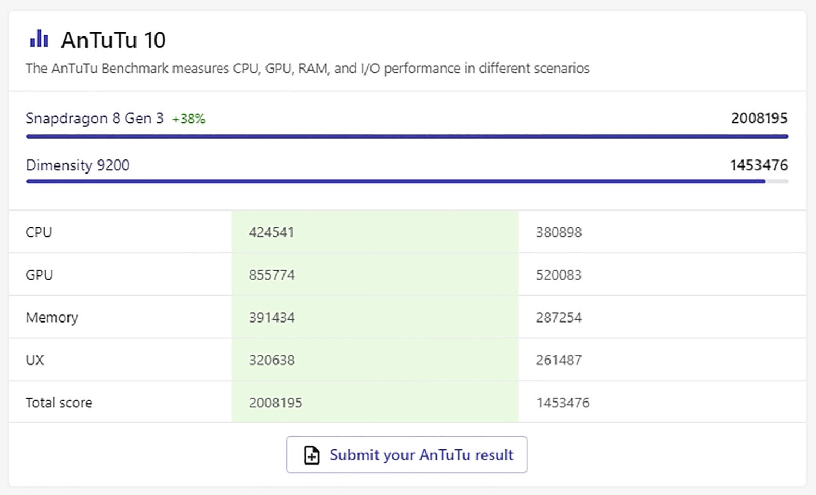Click the GPU row label
The width and height of the screenshot is (816, 495).
39,275
